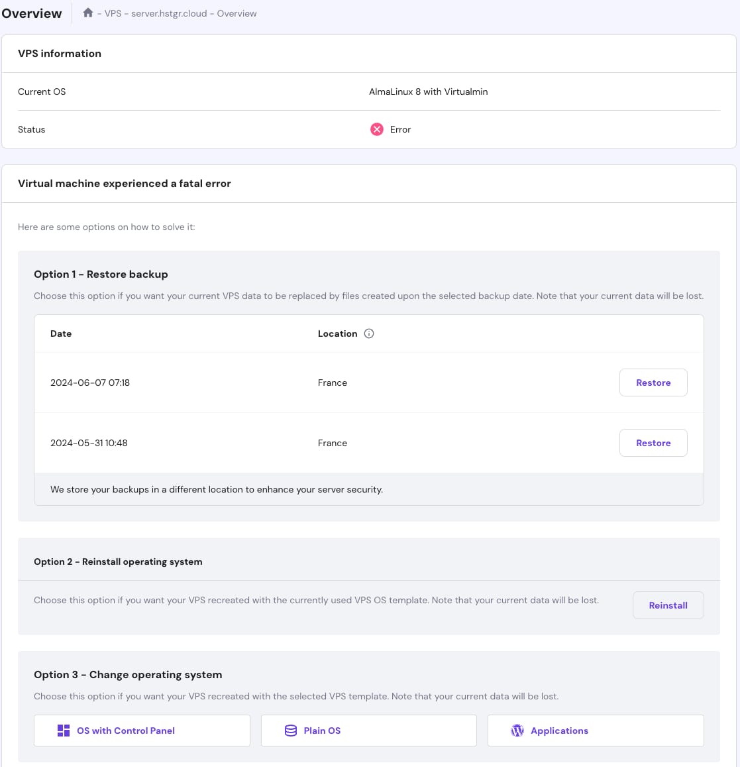
Task: Click the Overview breadcrumb item
Action: point(237,13)
